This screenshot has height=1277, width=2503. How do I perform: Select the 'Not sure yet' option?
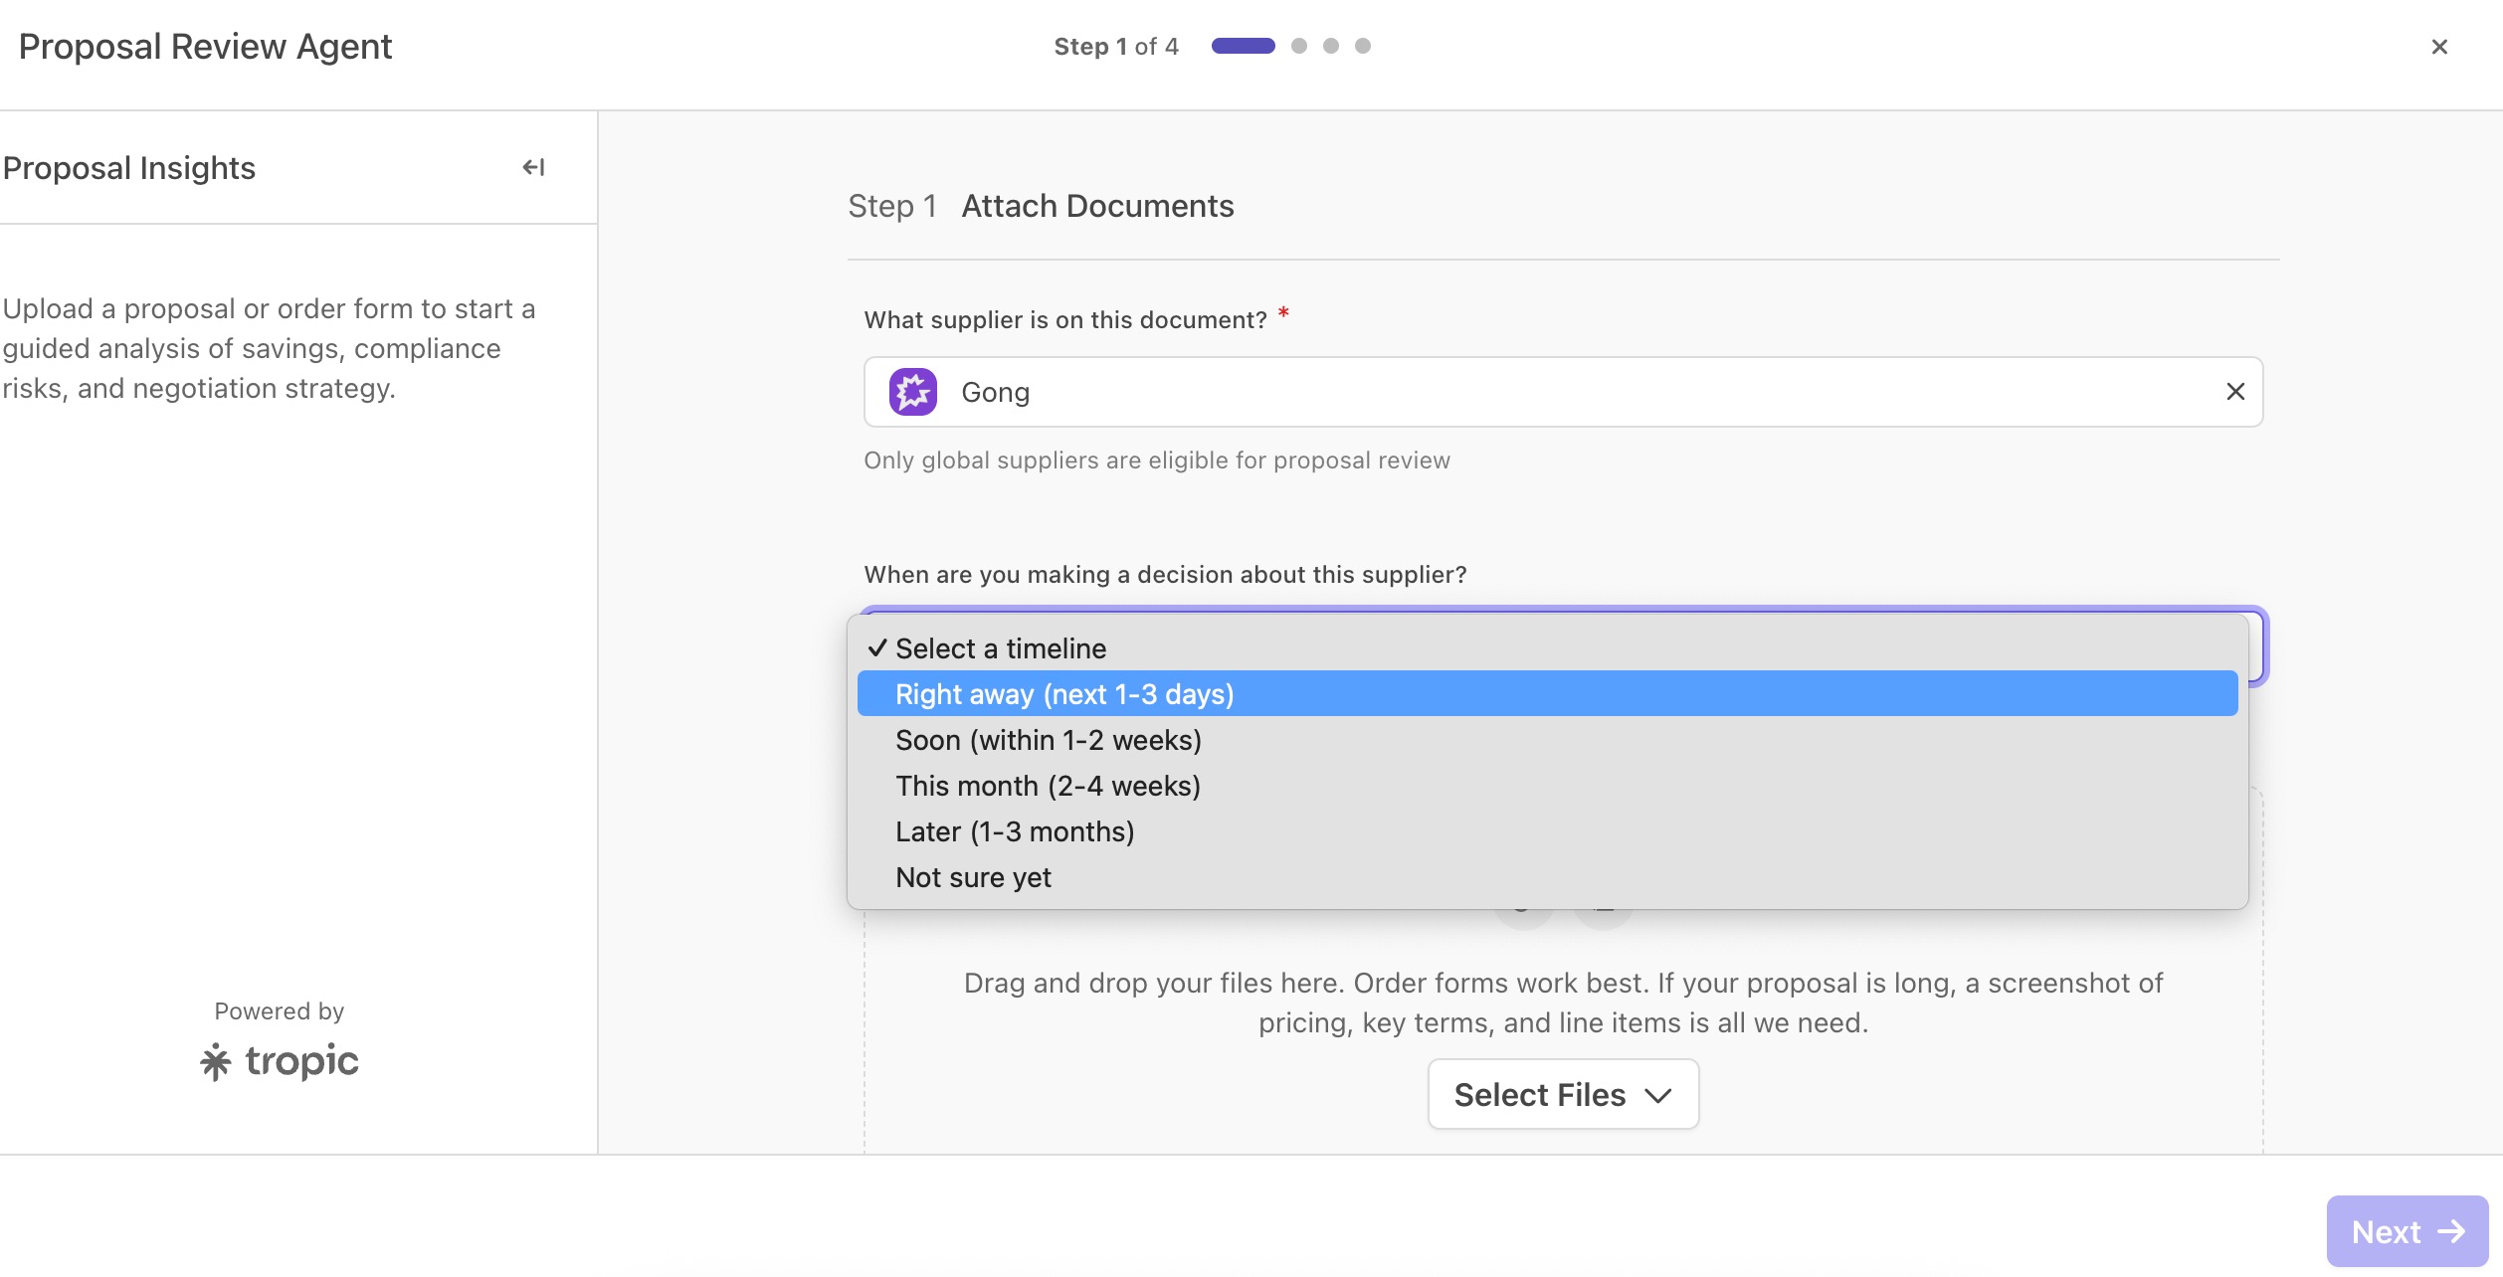click(973, 877)
